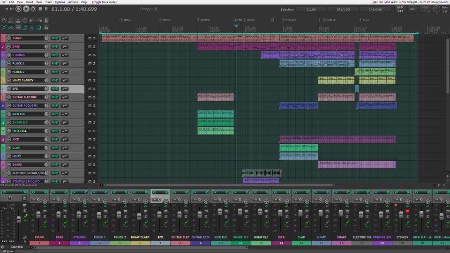
Task: Mute PIANO channel in mixer
Action: [45, 211]
